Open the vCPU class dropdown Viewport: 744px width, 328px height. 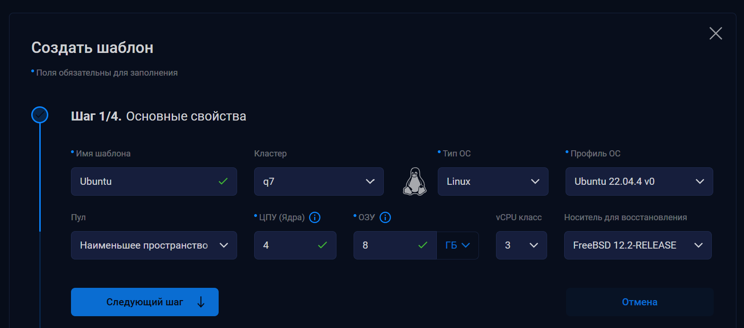pos(521,245)
